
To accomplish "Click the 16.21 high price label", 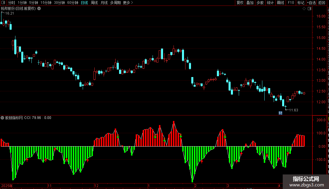I will click(9, 13).
